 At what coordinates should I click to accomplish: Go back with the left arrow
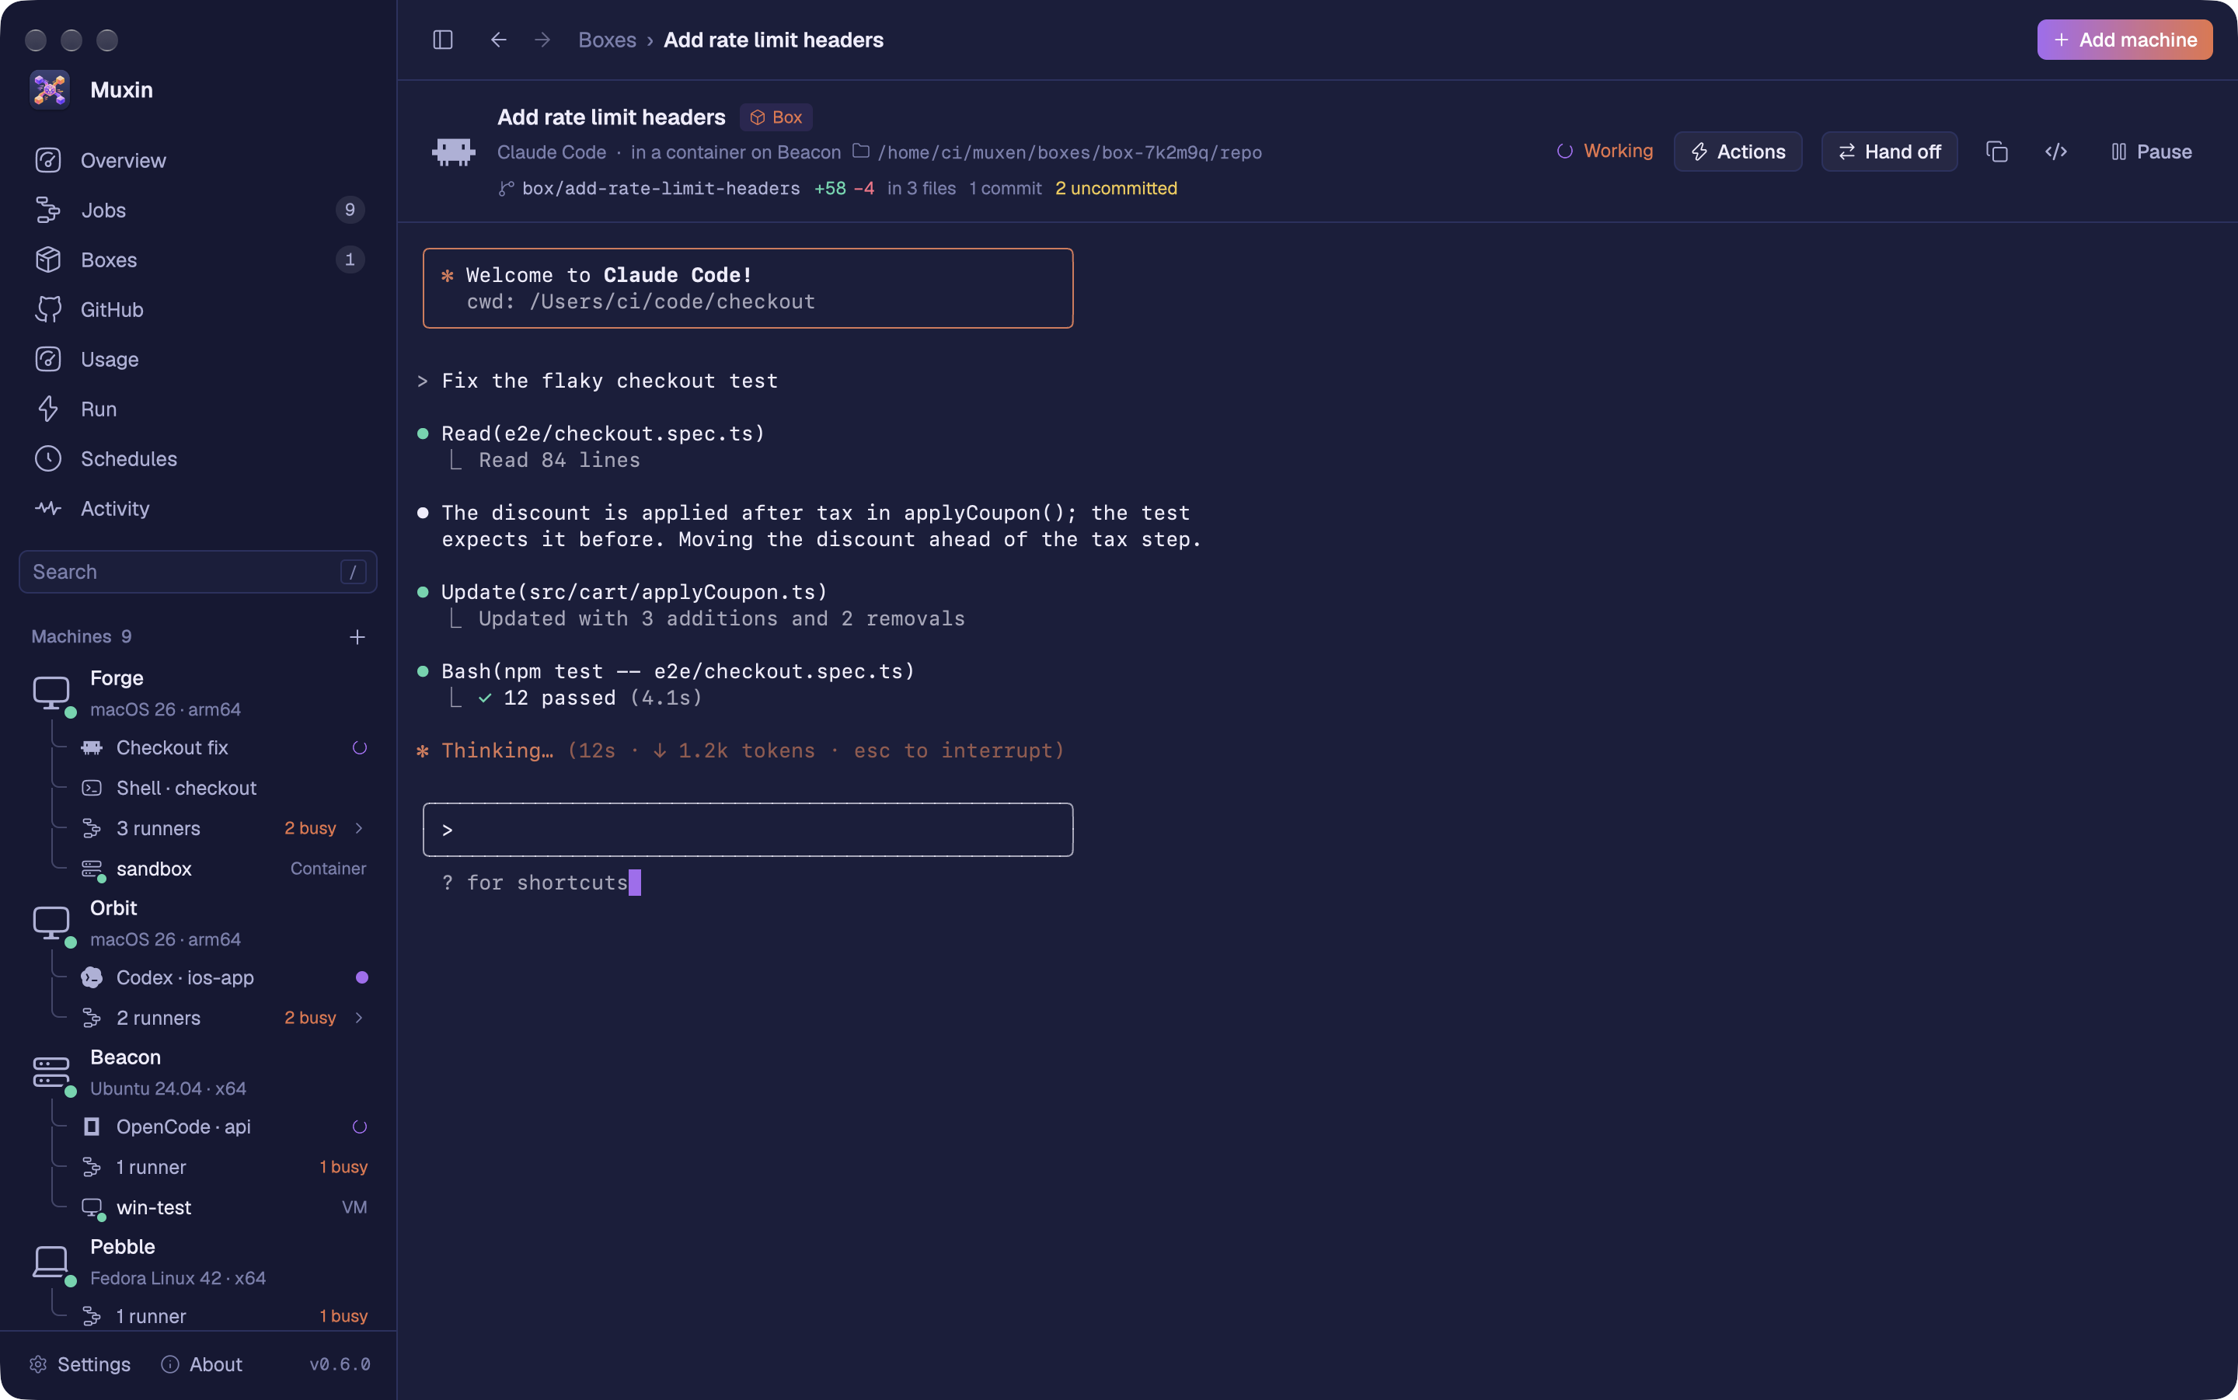(498, 40)
